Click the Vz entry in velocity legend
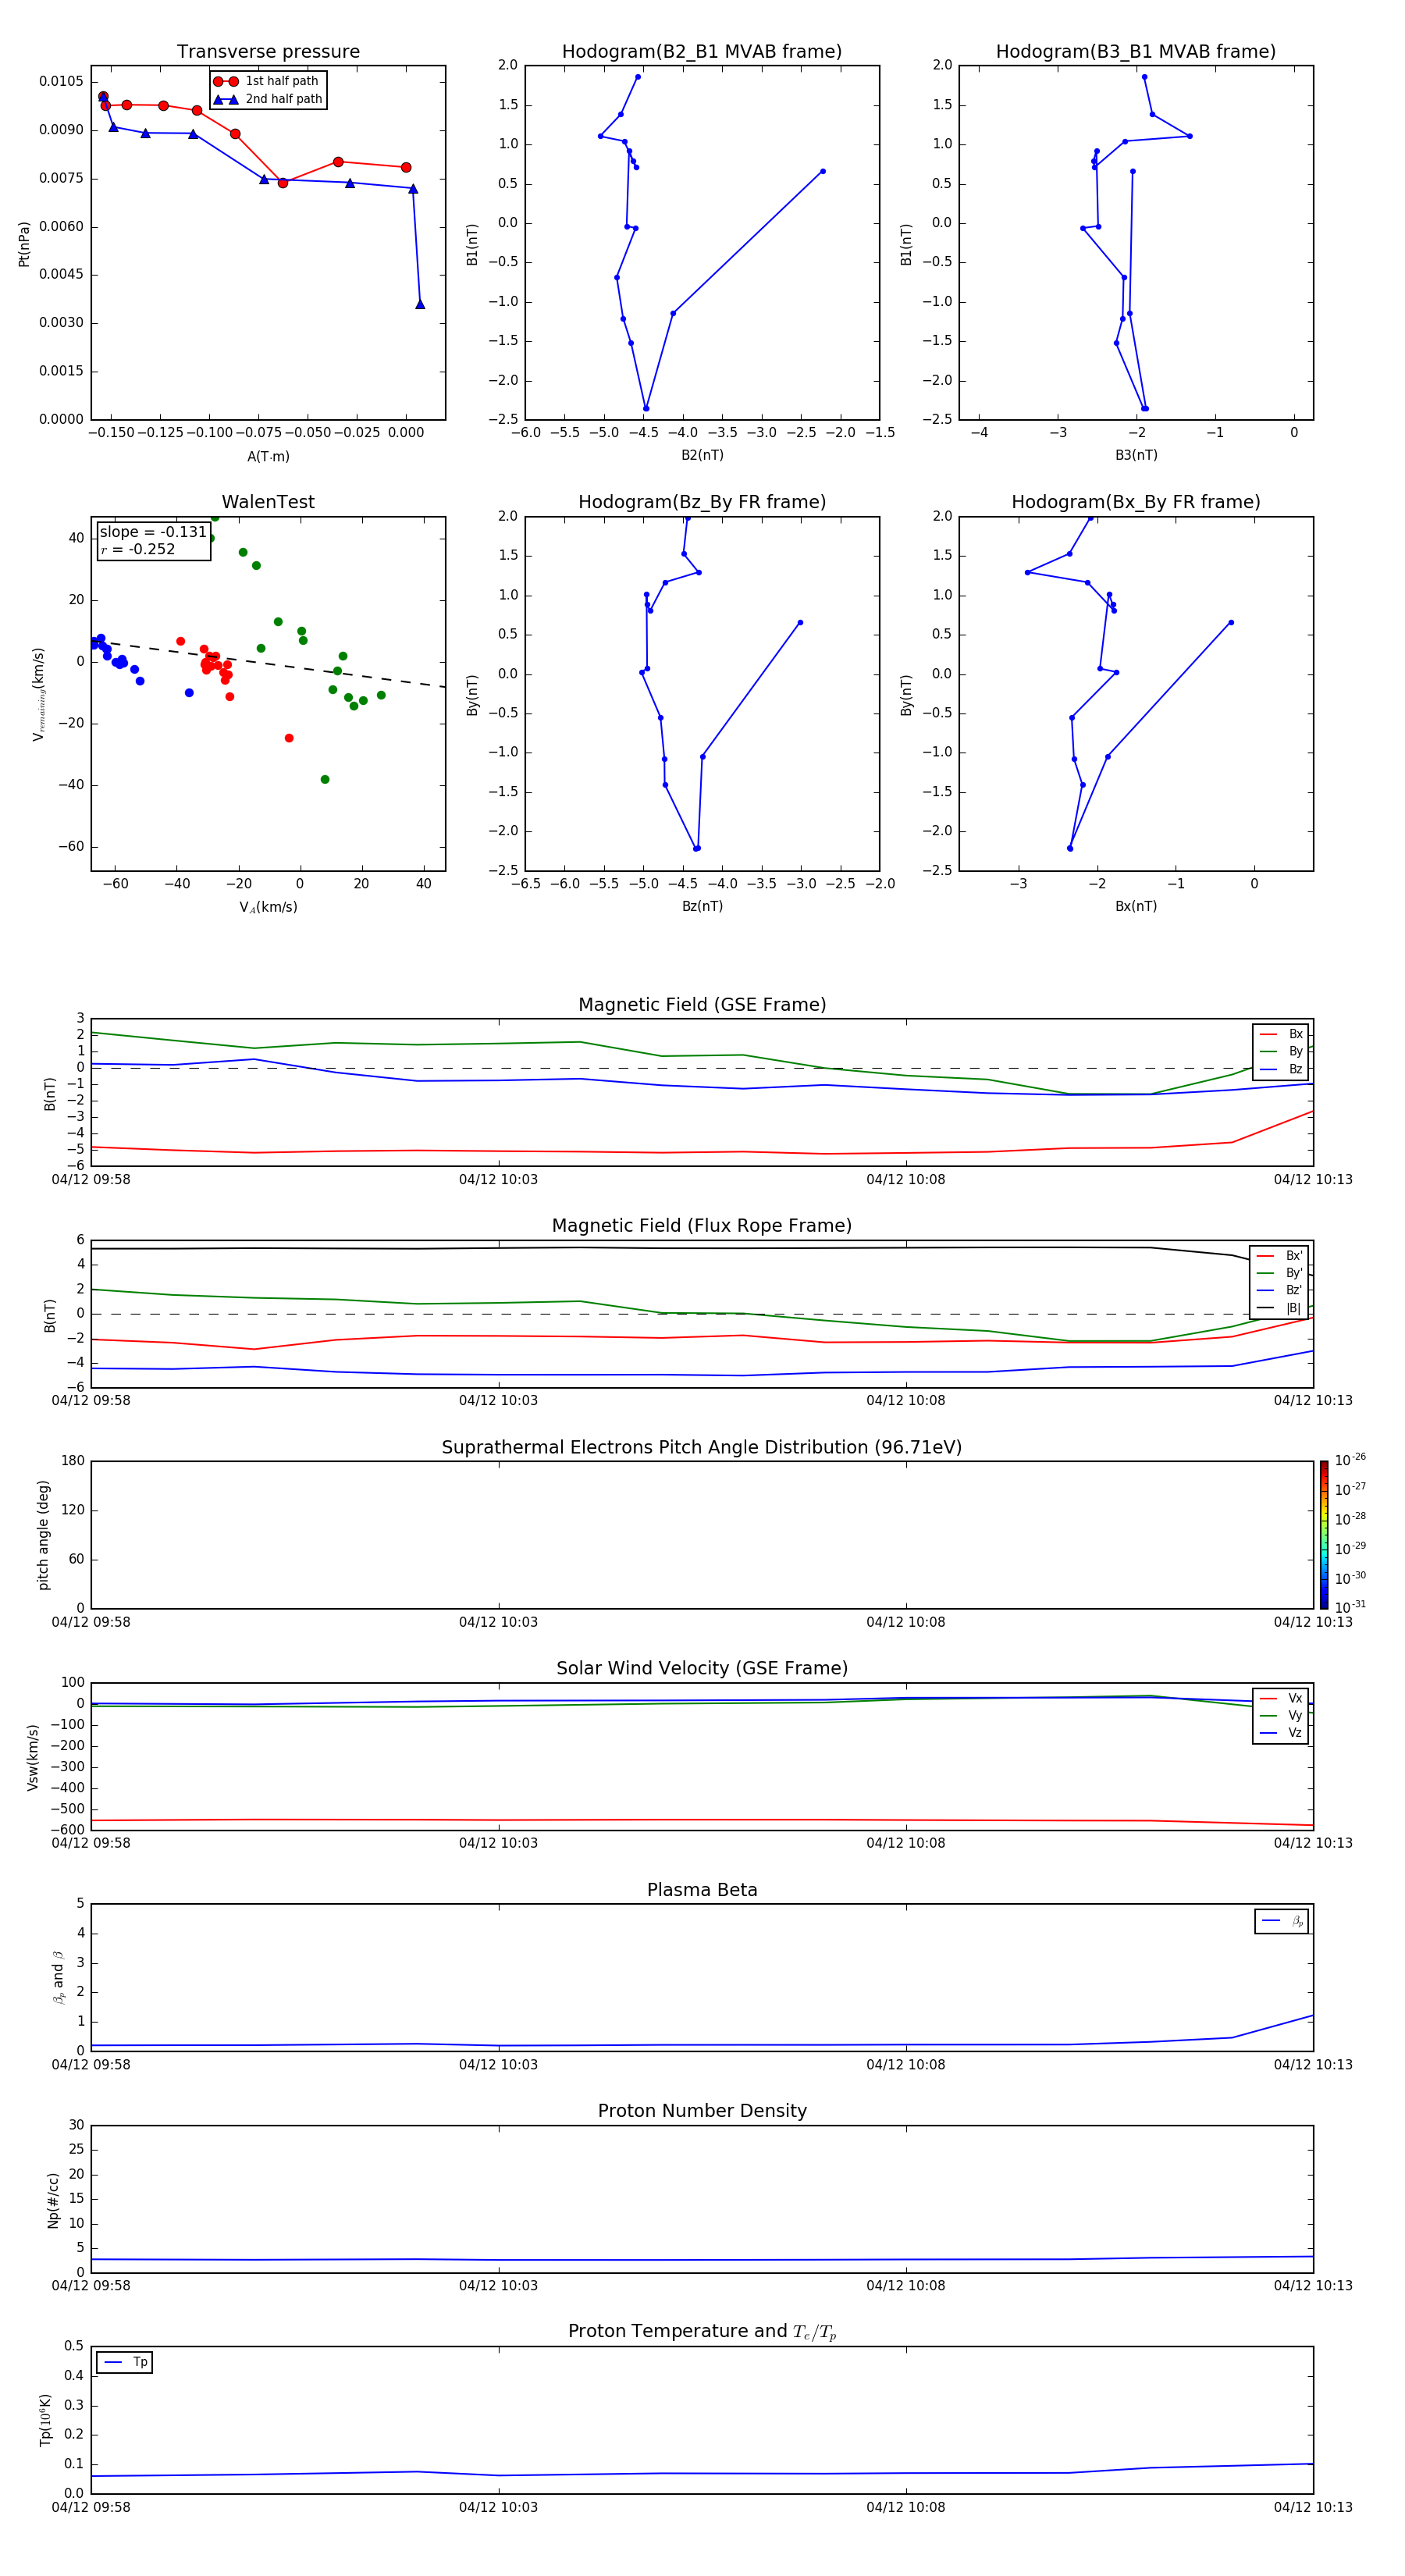The image size is (1405, 2576). 1281,1733
